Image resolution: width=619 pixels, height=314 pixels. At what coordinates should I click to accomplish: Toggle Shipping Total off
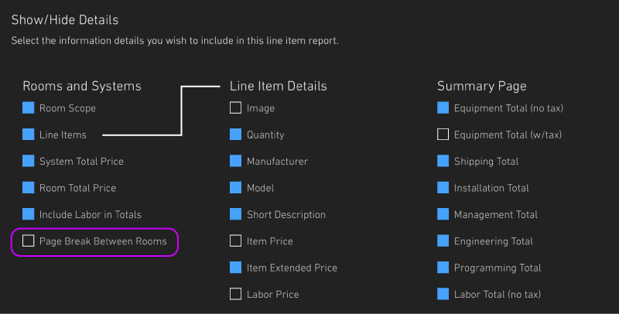coord(443,161)
